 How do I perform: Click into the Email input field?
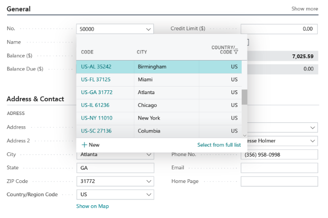(279, 168)
